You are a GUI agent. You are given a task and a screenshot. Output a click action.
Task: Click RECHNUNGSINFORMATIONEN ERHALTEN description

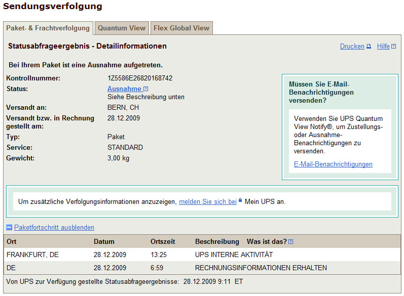coord(261,268)
